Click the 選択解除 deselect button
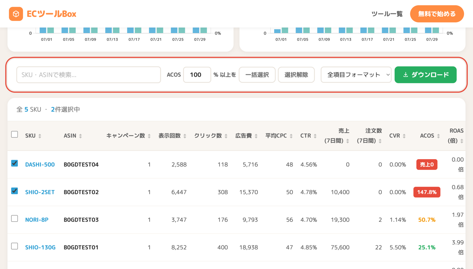The image size is (473, 269). [x=296, y=75]
